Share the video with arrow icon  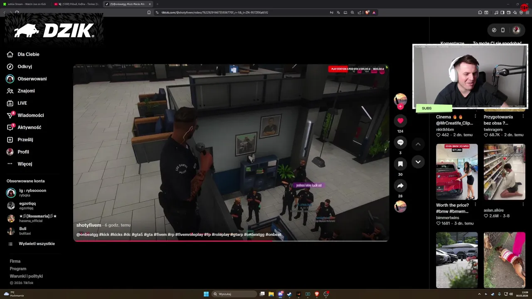pos(400,186)
